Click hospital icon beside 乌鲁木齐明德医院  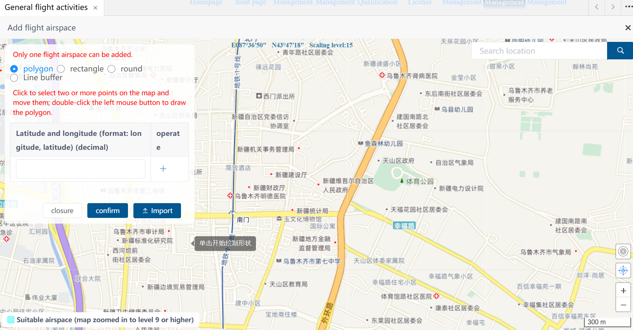coord(230,196)
